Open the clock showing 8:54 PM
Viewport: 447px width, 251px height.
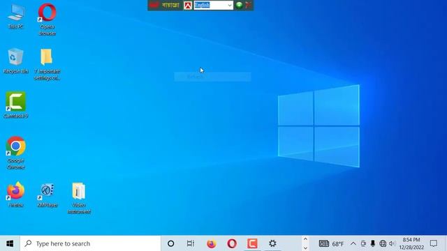pyautogui.click(x=411, y=243)
